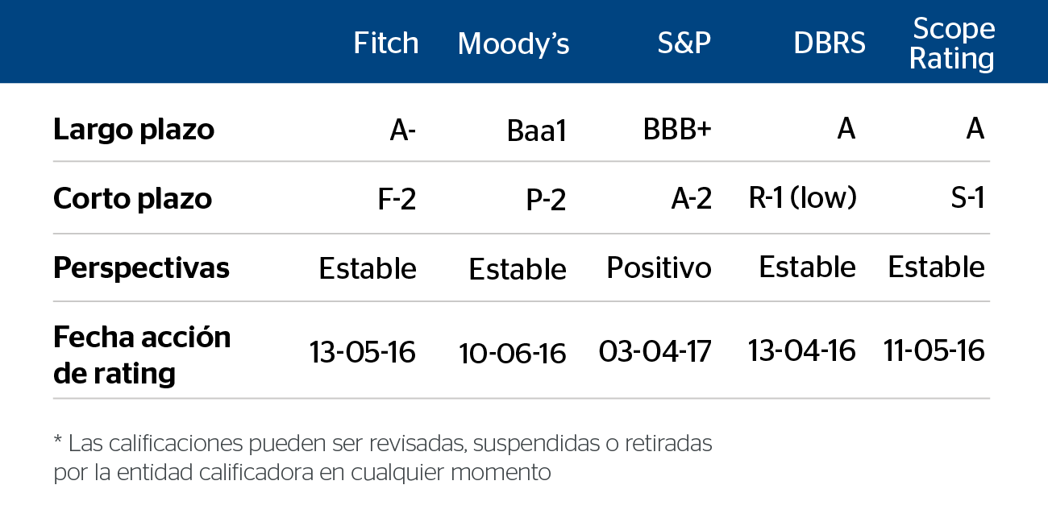Select the S-1 short-term rating
This screenshot has height=514, width=1048.
(967, 198)
